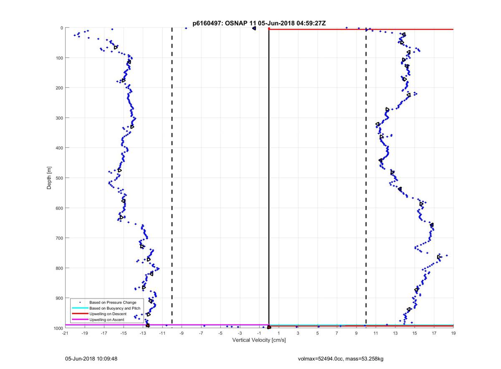Click the depth tick label '500'
This screenshot has width=501, height=369.
(59, 178)
